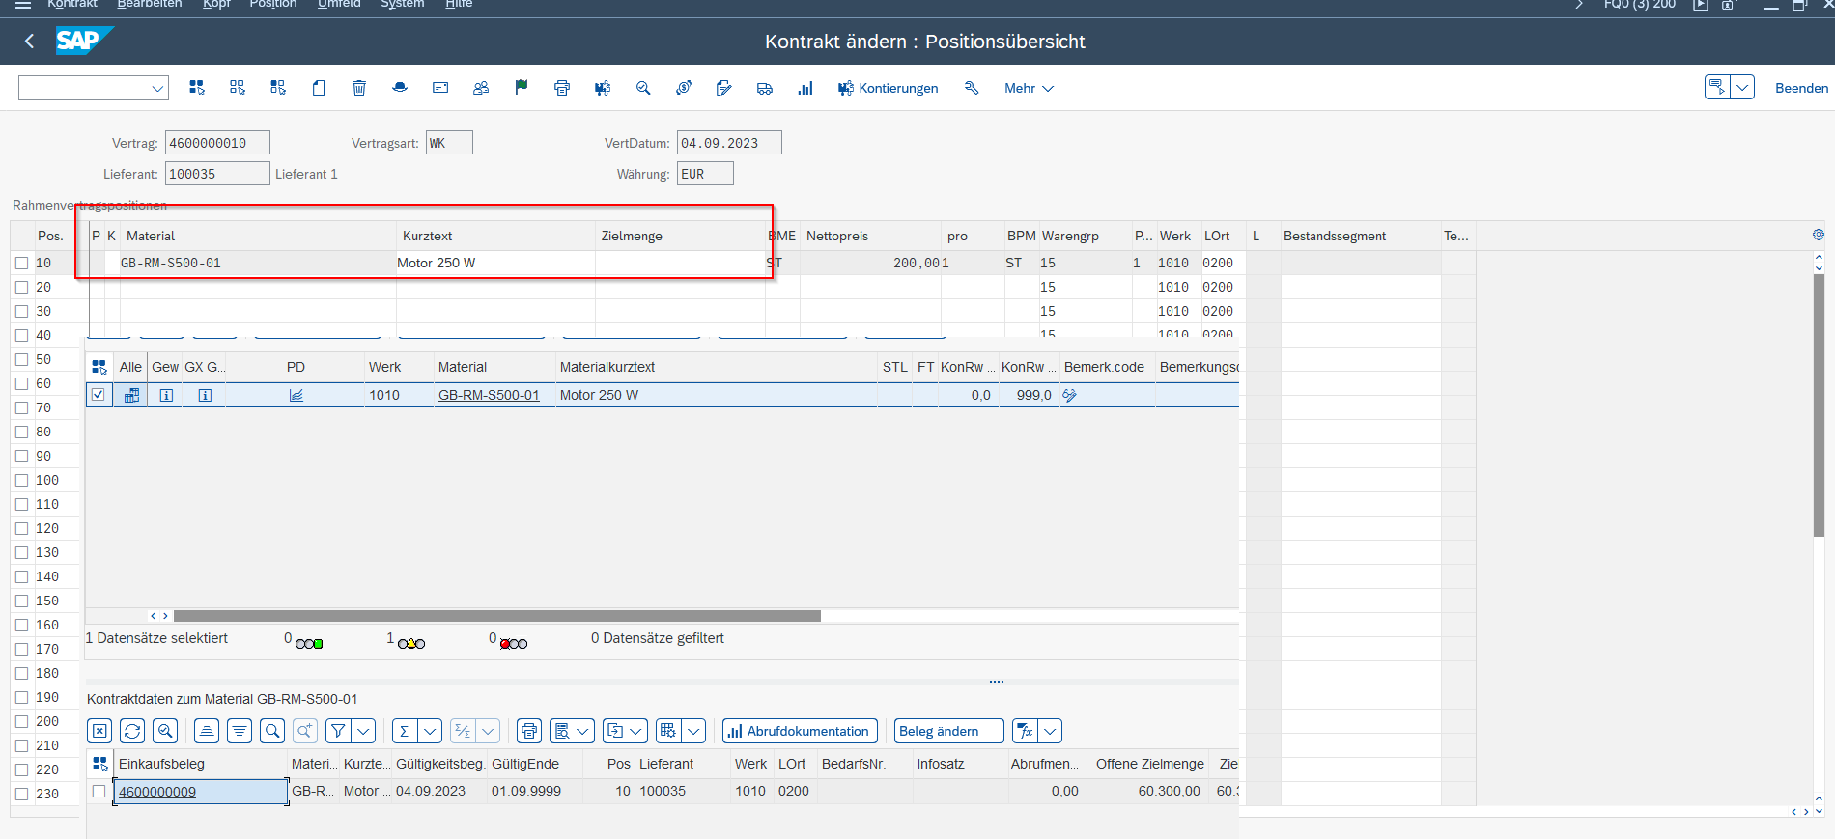This screenshot has height=839, width=1835.
Task: Expand the Mehr dropdown in the toolbar
Action: 1029,88
